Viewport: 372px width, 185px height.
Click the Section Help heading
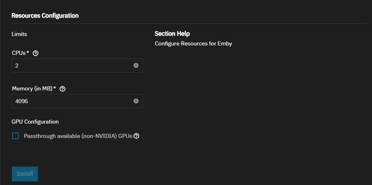[172, 34]
